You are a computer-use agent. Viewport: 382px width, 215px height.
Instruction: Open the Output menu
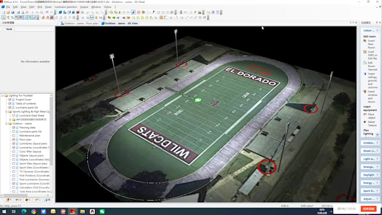tap(84, 7)
